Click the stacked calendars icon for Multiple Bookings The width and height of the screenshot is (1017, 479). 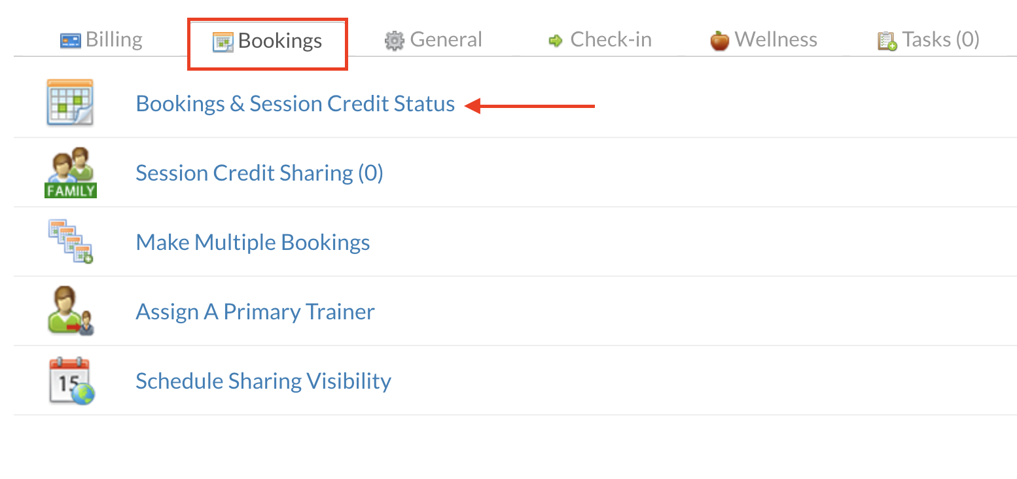(70, 241)
